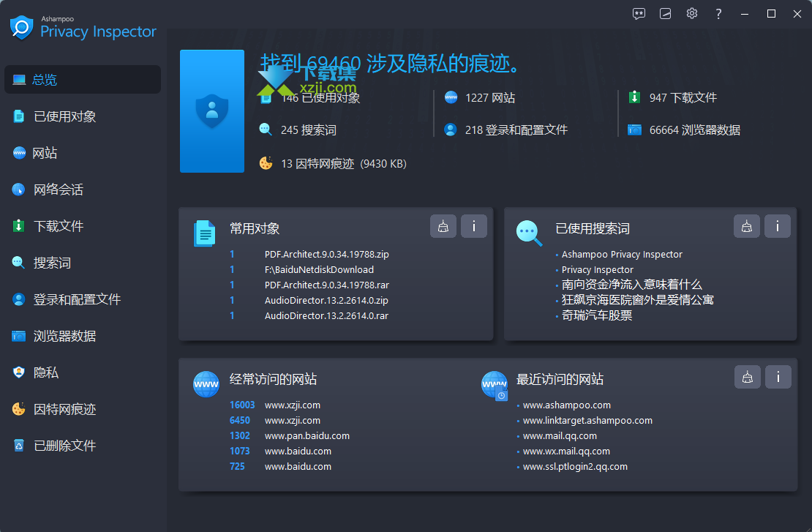Click 66664 浏览器数据 summary entry
The image size is (812, 532).
tap(694, 130)
